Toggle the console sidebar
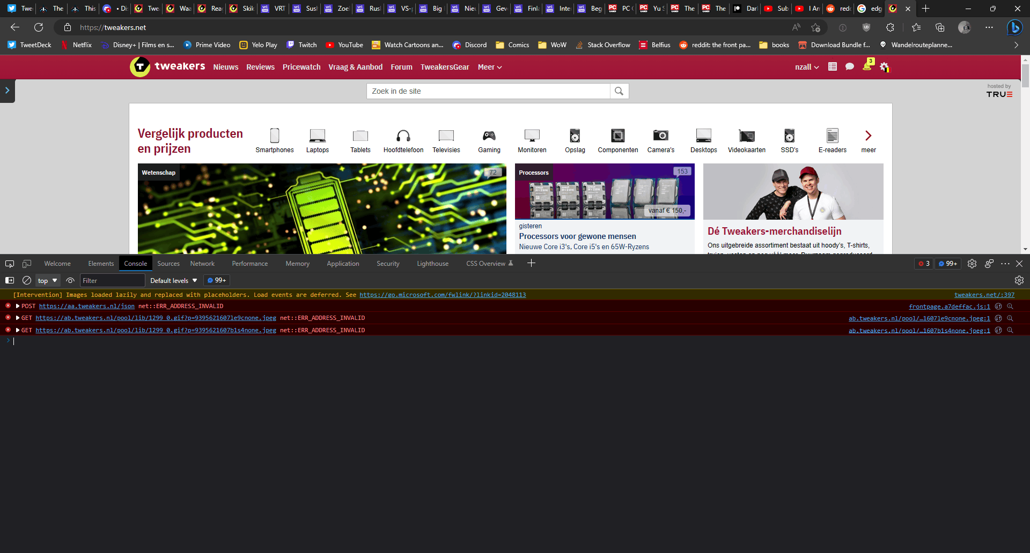The height and width of the screenshot is (553, 1030). coord(9,280)
